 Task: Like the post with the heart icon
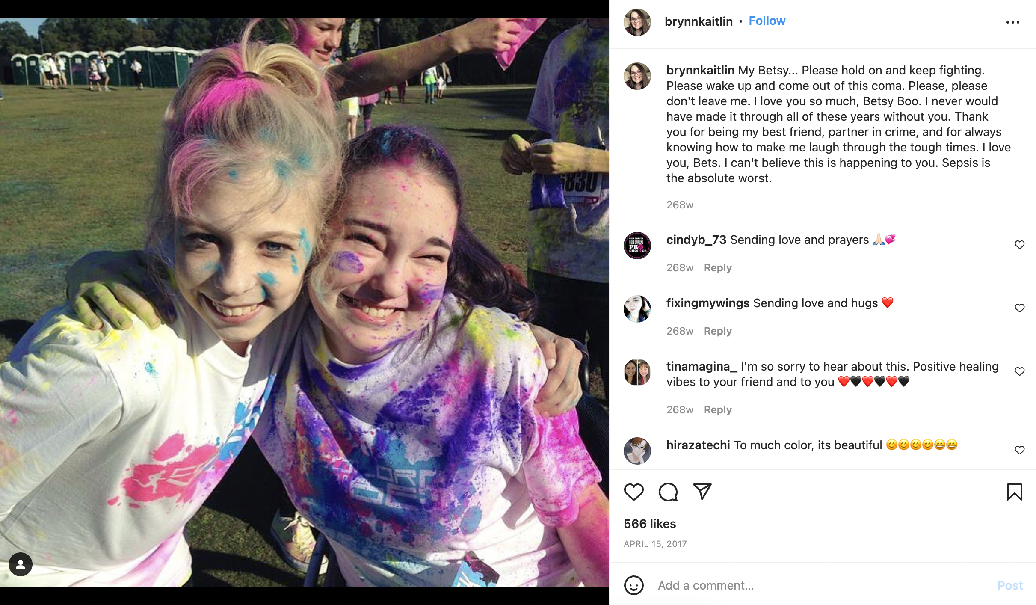pyautogui.click(x=633, y=492)
